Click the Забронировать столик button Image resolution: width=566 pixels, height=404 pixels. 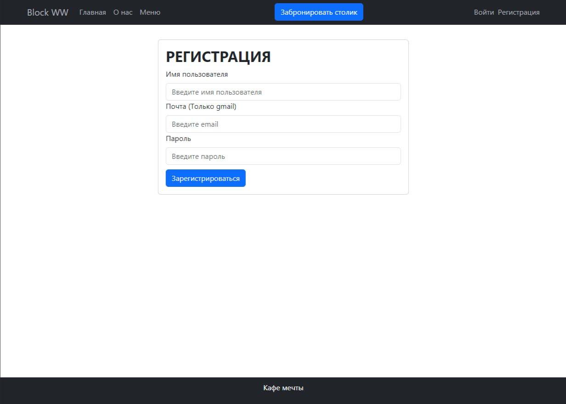click(319, 12)
